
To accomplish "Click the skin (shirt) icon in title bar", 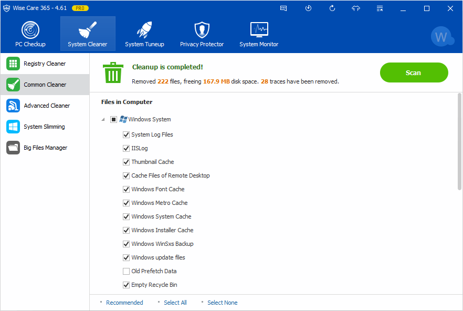I will [x=356, y=8].
